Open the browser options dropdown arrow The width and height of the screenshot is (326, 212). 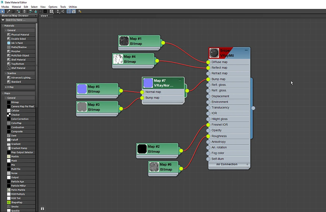click(3, 20)
